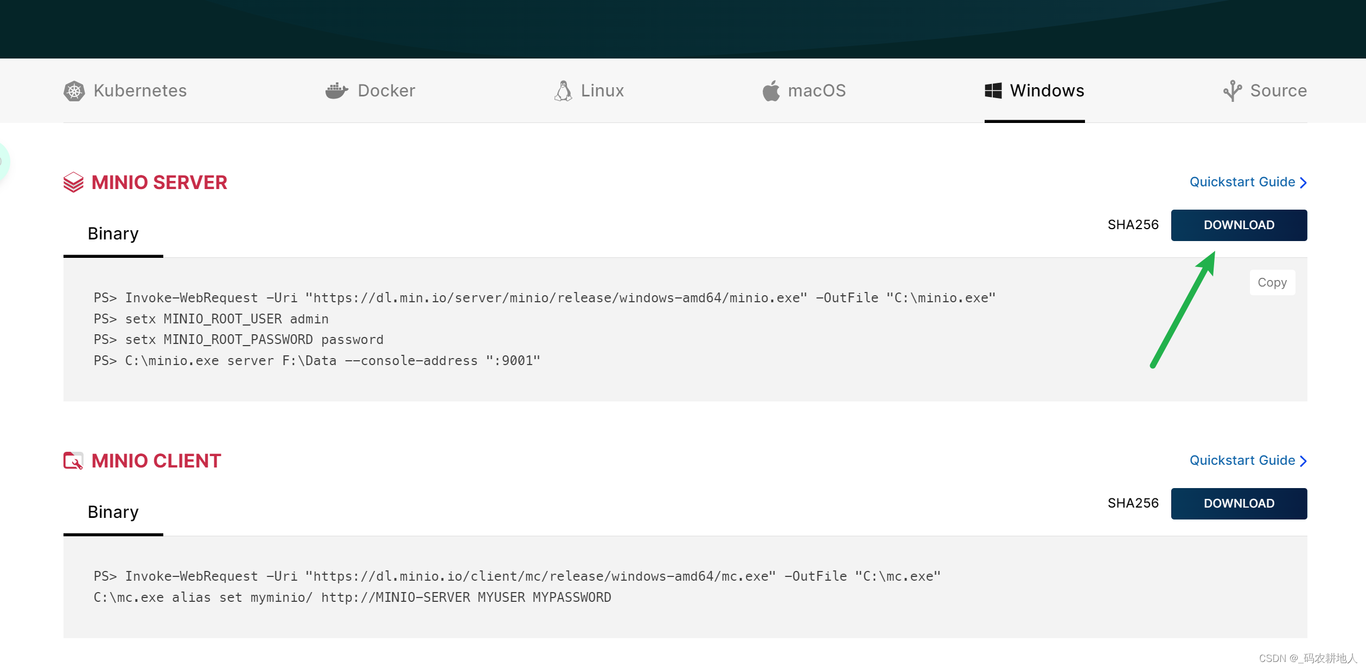Click SHA256 link for MinIO Server
The height and width of the screenshot is (669, 1366).
pos(1133,225)
